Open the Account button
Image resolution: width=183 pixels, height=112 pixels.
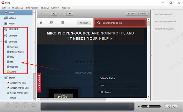(x=84, y=23)
